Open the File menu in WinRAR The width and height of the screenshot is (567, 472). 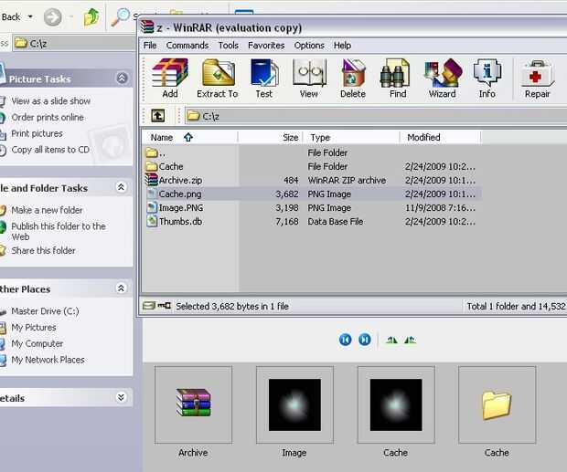tap(150, 46)
